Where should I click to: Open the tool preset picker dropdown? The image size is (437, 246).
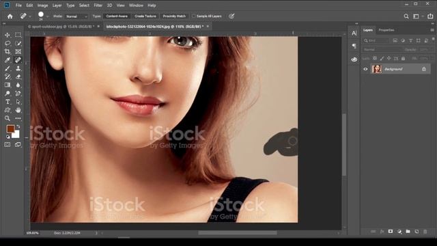(30, 16)
